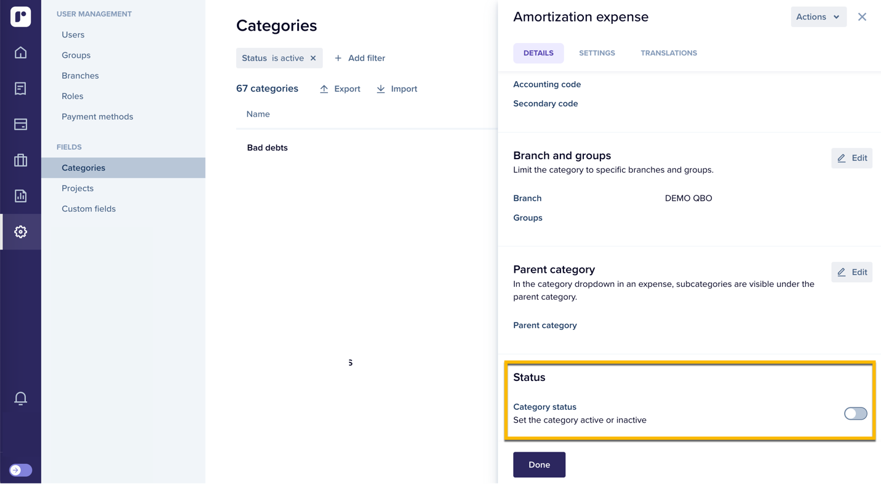Edit the Parent category section
The image size is (881, 486).
click(851, 272)
